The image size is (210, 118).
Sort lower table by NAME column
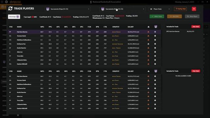point(19,71)
